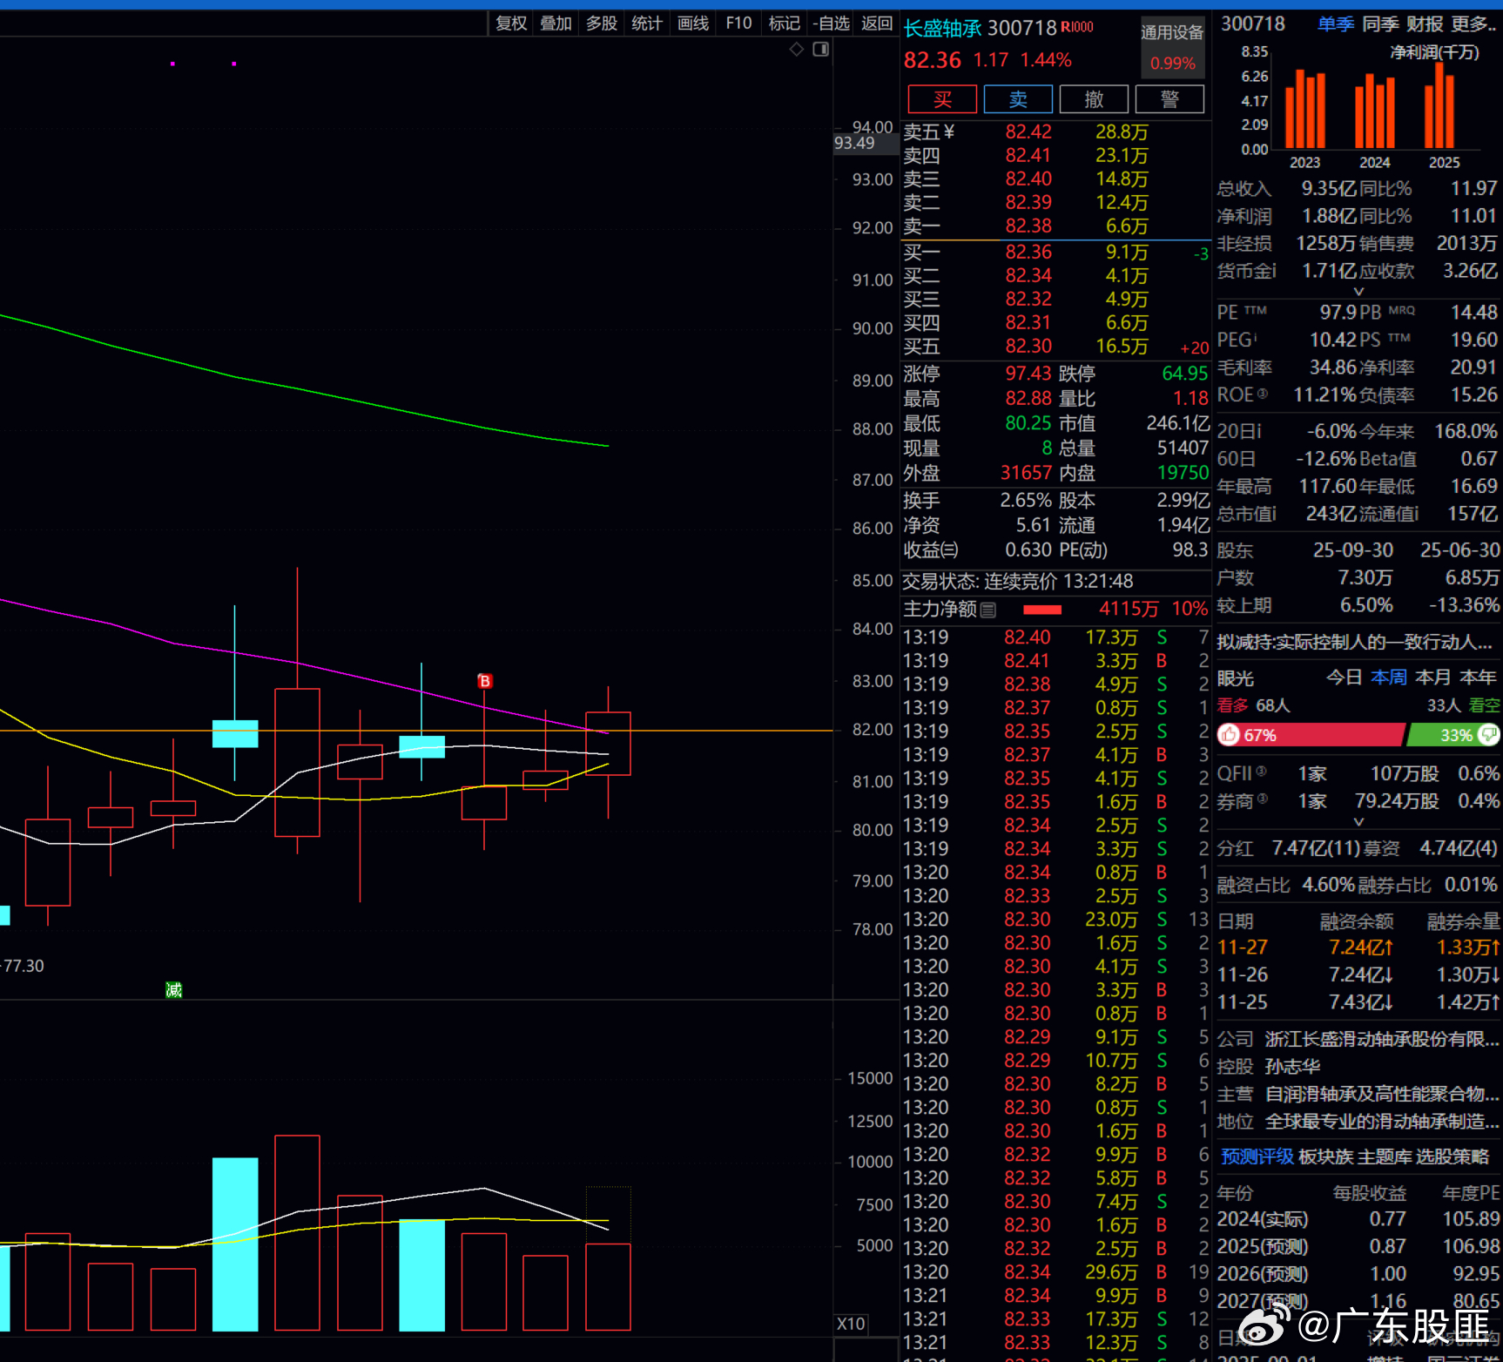Viewport: 1503px width, 1362px height.
Task: Select the 本周 sentiment period
Action: click(x=1389, y=678)
